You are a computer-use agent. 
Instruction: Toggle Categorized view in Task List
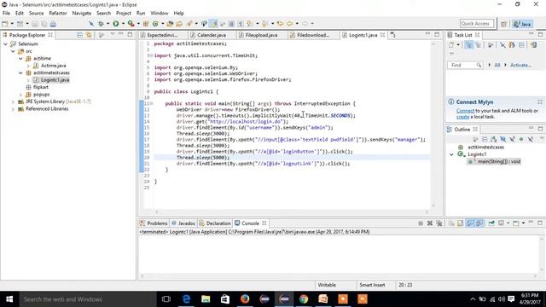coord(468,44)
